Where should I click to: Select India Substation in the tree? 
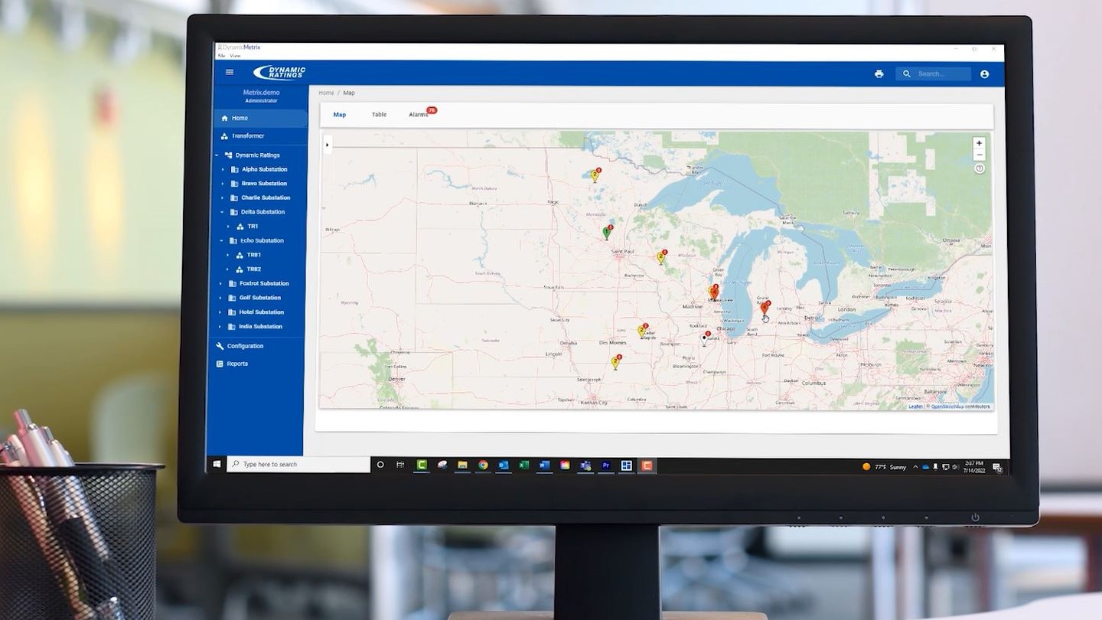[x=261, y=327]
